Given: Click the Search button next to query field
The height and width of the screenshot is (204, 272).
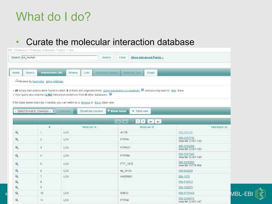Looking at the screenshot, I should coord(106,58).
